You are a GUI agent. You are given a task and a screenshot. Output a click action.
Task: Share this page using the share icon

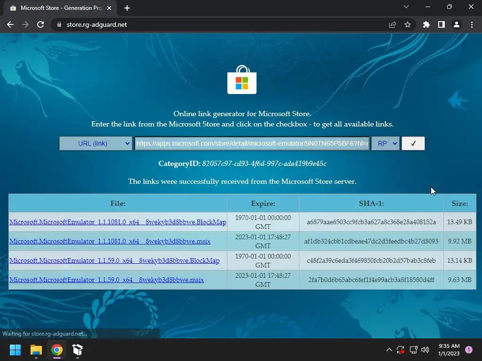(x=393, y=24)
